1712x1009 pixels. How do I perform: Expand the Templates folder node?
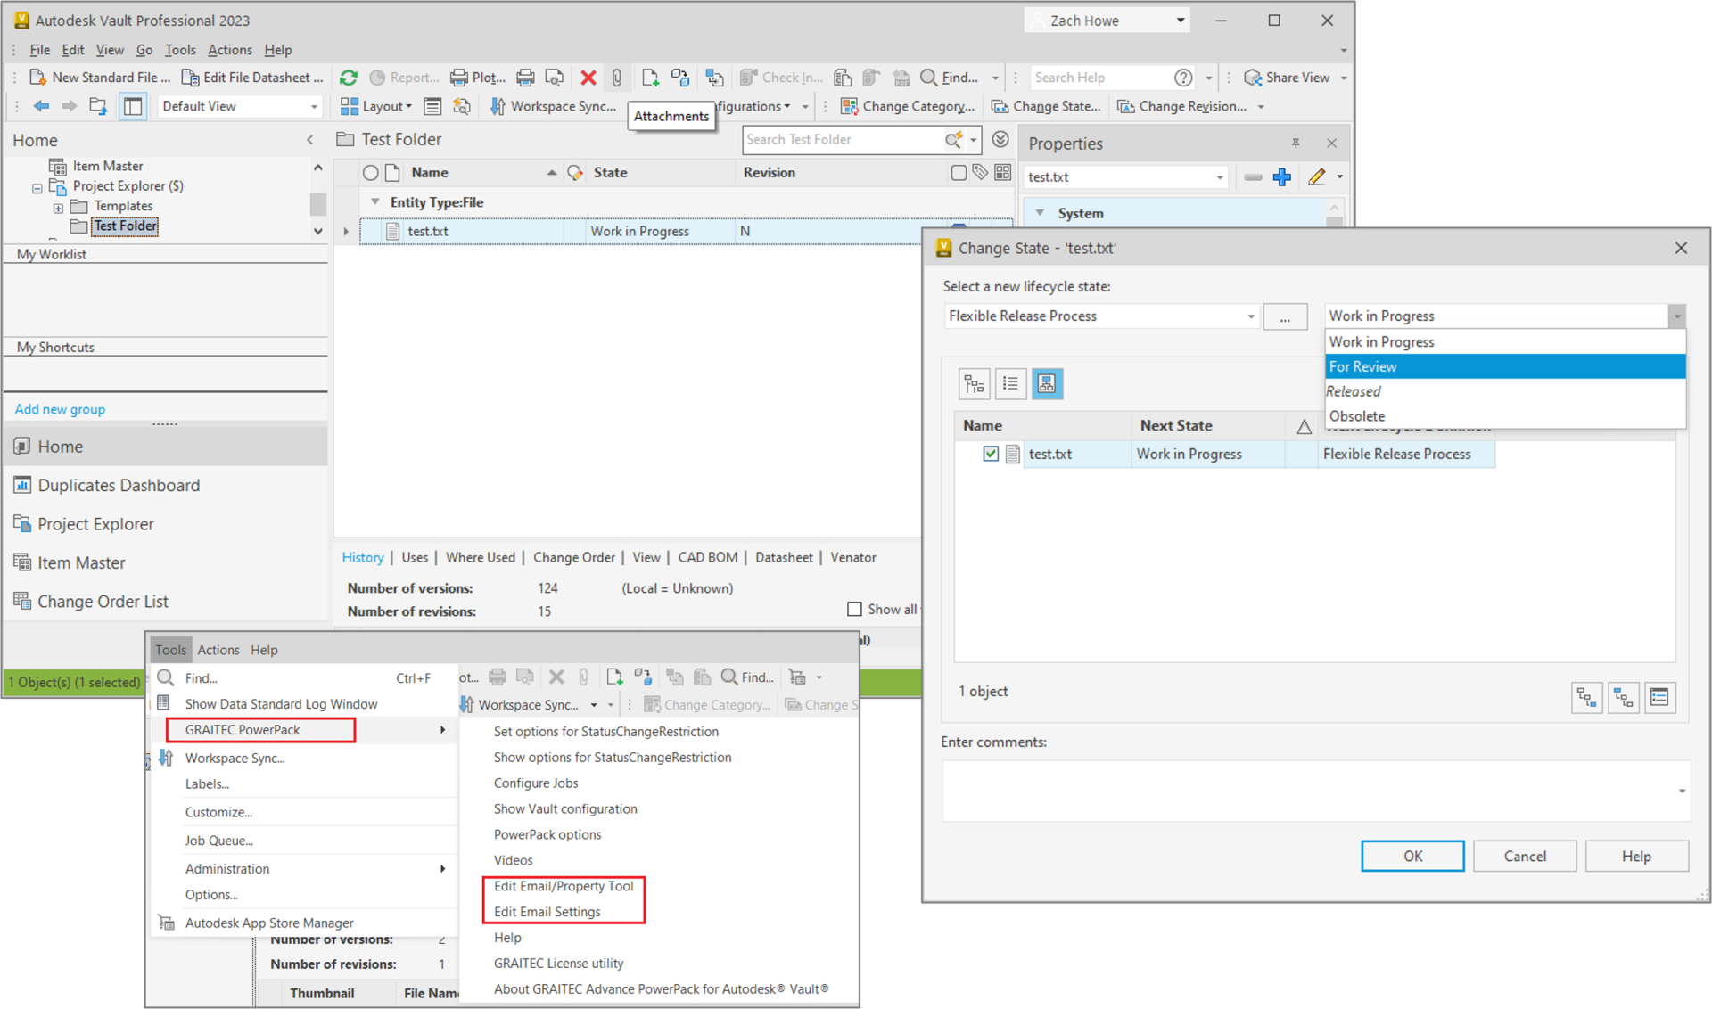(58, 207)
